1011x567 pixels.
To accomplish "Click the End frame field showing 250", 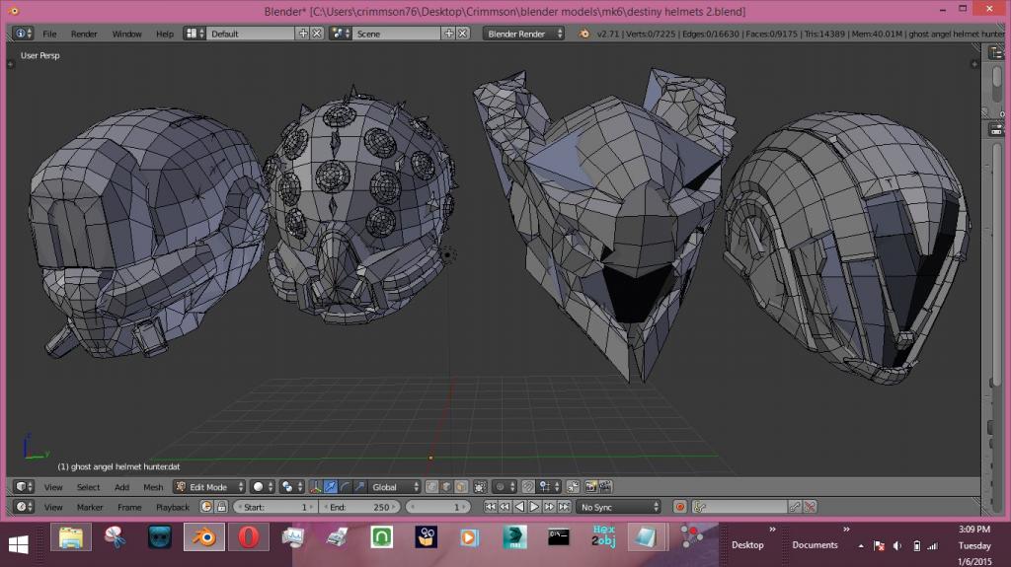I will coord(359,507).
